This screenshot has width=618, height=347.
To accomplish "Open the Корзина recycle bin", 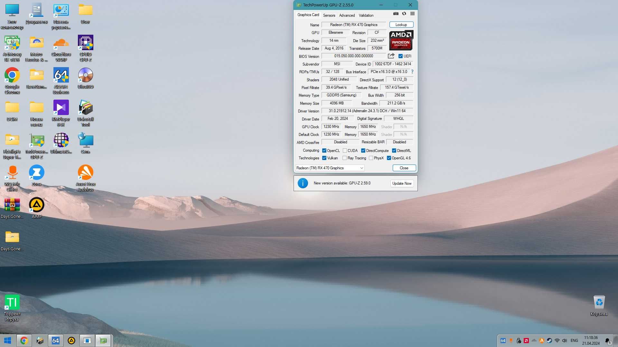I will coord(599,306).
